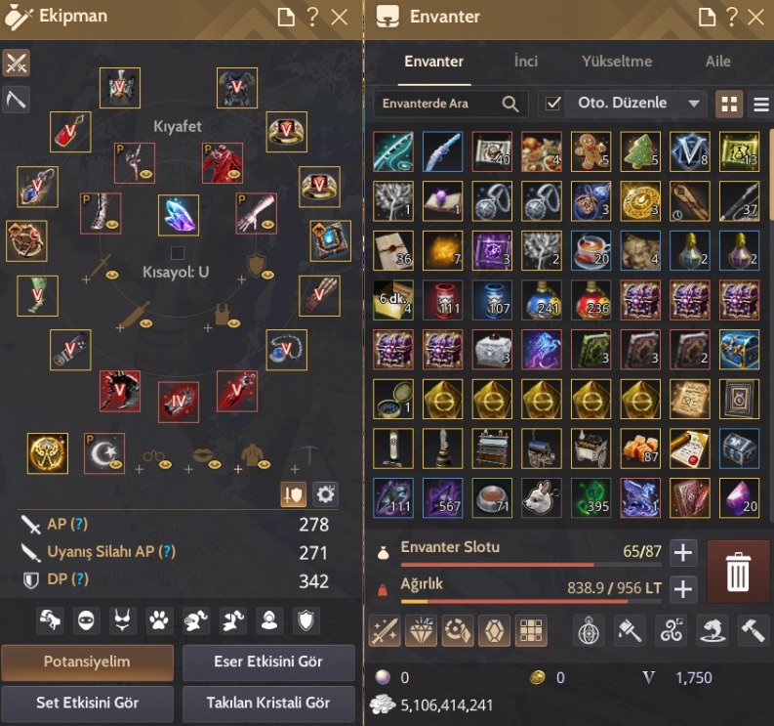The height and width of the screenshot is (726, 774).
Task: Click Set Etkisini Gör button
Action: click(x=88, y=703)
